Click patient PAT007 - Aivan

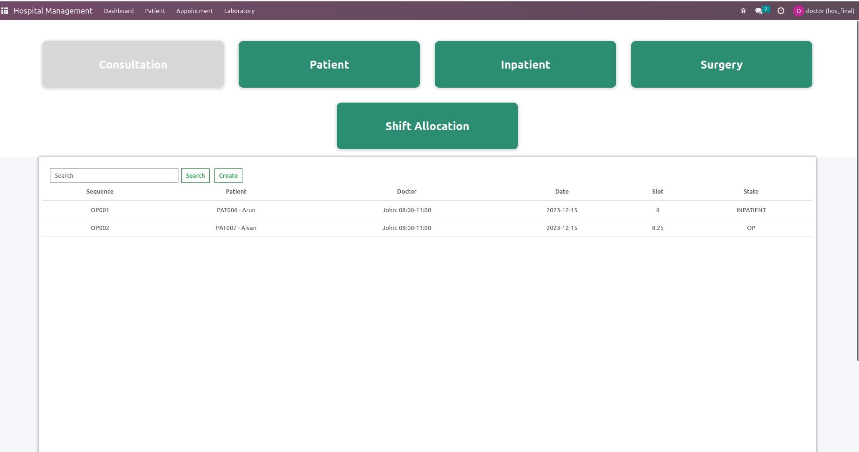(236, 228)
